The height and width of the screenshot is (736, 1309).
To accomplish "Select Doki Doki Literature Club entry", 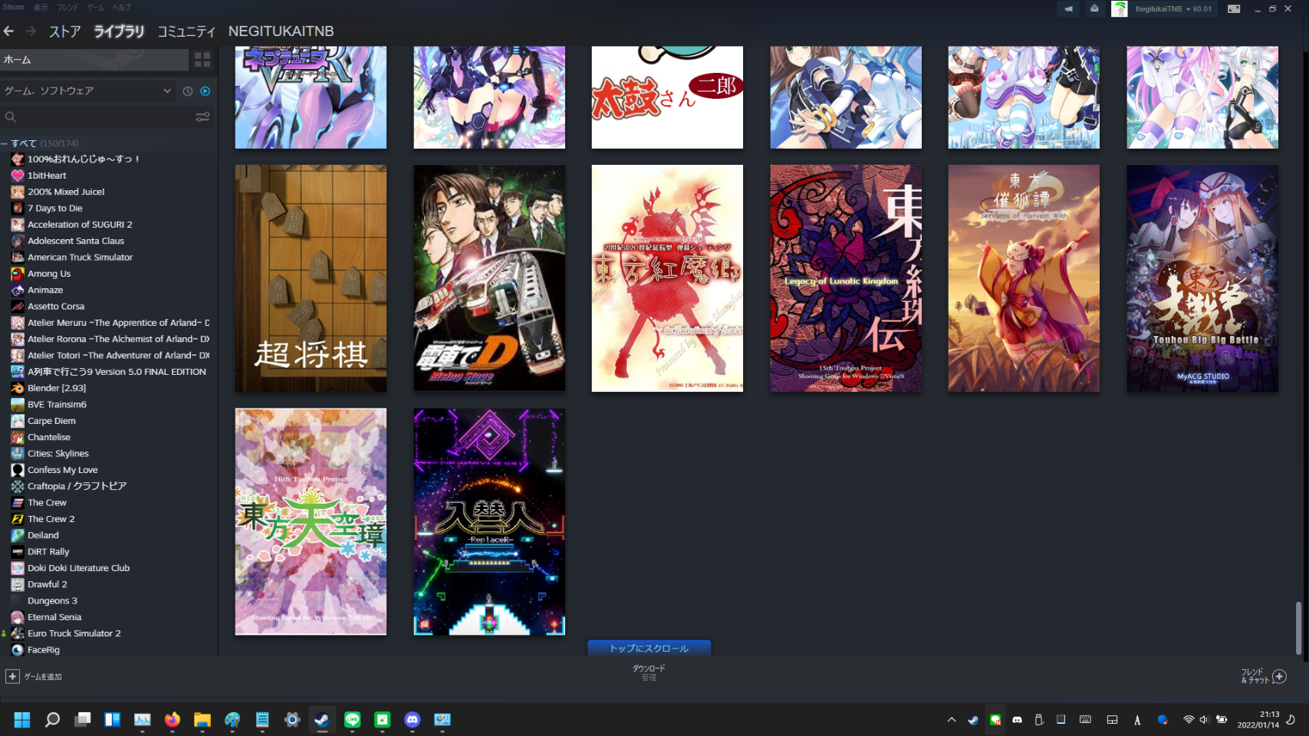I will (78, 568).
